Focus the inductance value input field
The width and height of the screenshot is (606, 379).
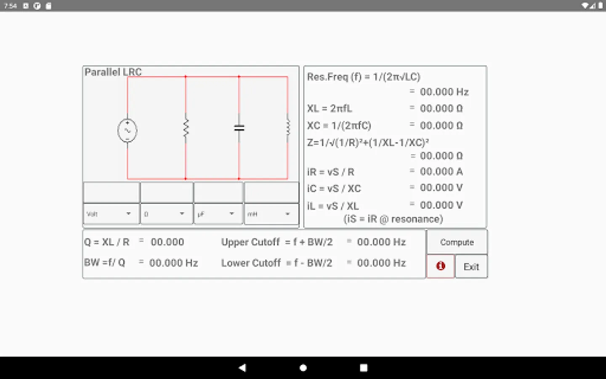tap(271, 192)
